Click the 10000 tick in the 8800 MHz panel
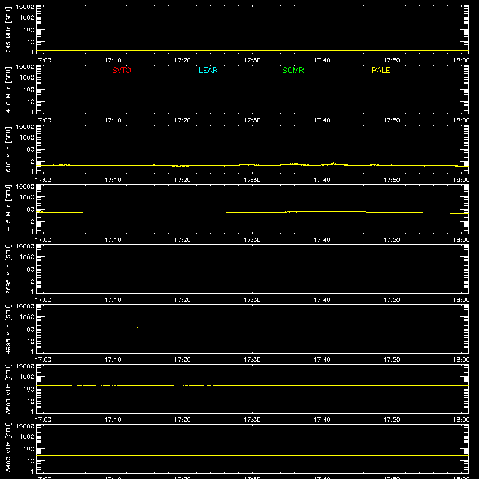 [x=25, y=366]
